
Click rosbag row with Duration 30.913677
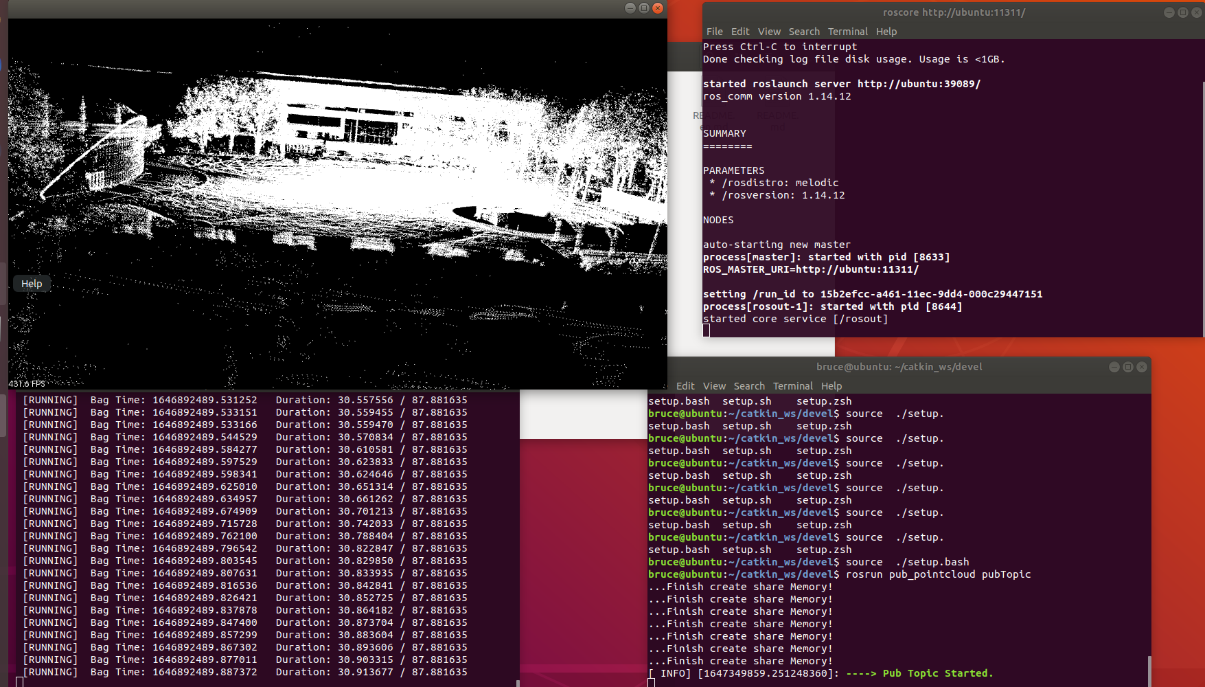[245, 672]
